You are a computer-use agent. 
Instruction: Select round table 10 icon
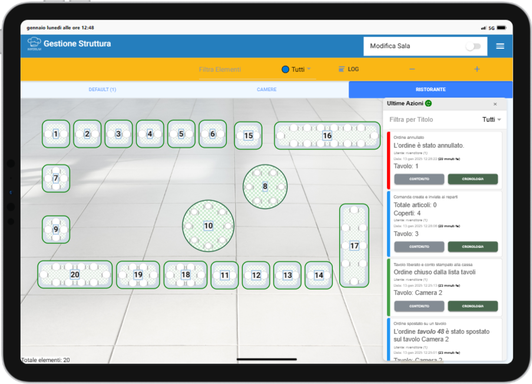click(x=208, y=226)
